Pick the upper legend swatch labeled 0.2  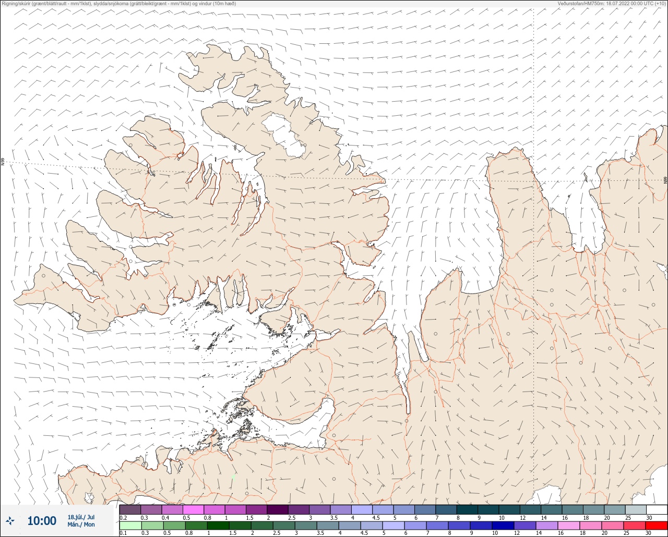point(130,509)
